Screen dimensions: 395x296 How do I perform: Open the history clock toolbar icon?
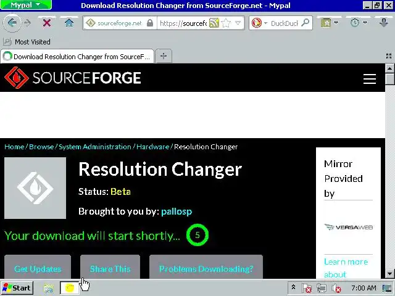click(355, 23)
